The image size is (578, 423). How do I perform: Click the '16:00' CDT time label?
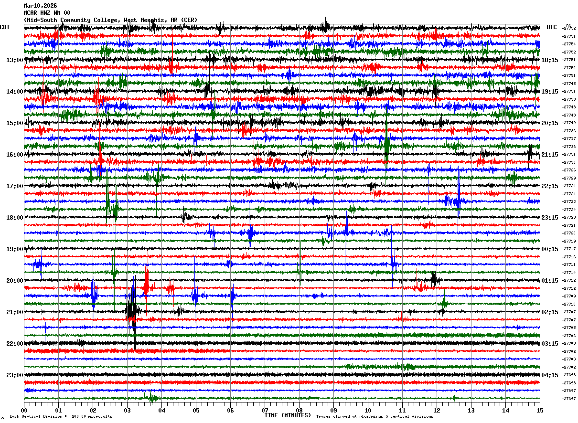coord(15,155)
